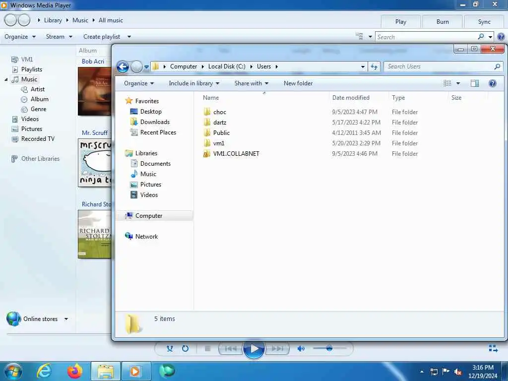Image resolution: width=508 pixels, height=381 pixels.
Task: Open the Explorer address bar history dropdown
Action: coord(363,66)
